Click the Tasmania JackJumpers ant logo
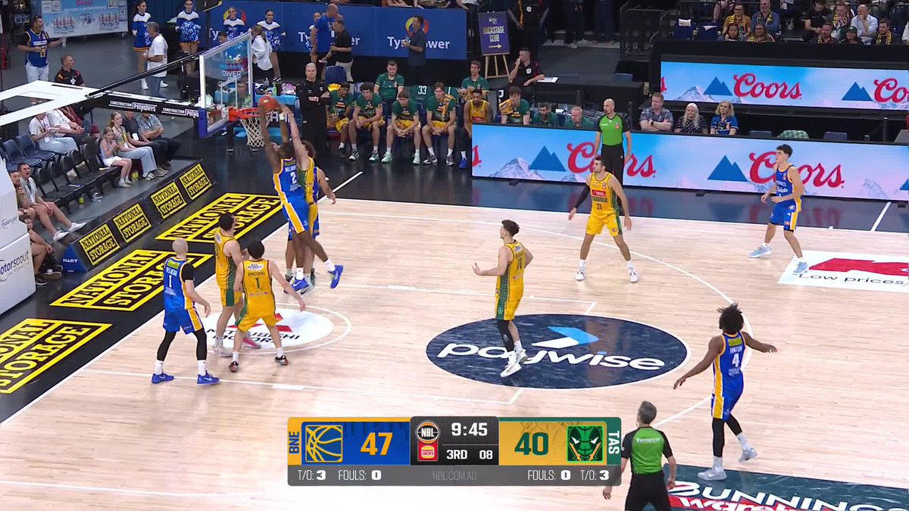The width and height of the screenshot is (909, 511). click(585, 443)
